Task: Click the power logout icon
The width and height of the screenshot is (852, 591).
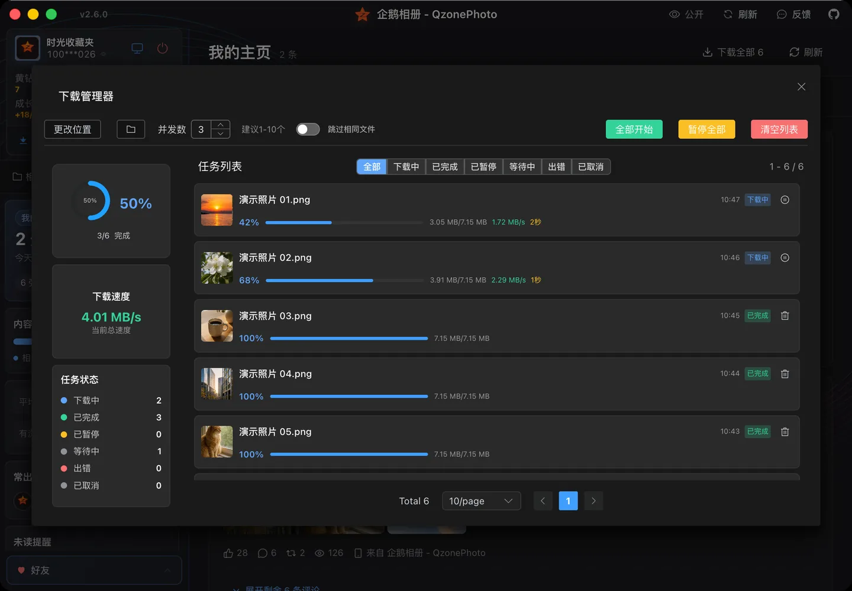Action: tap(163, 48)
